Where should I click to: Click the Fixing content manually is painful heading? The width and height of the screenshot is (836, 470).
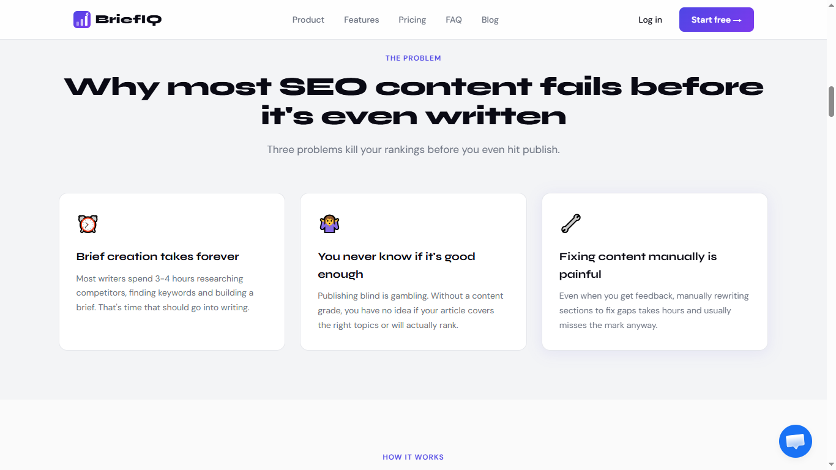(x=638, y=265)
